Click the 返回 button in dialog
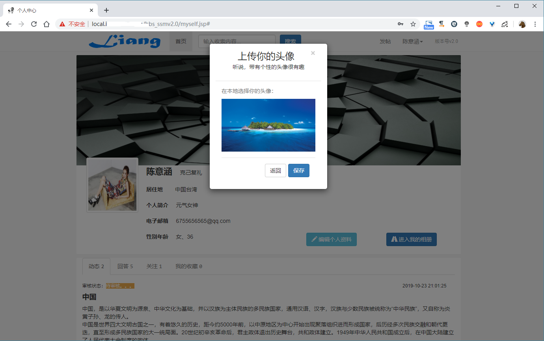Image resolution: width=544 pixels, height=341 pixels. [276, 170]
